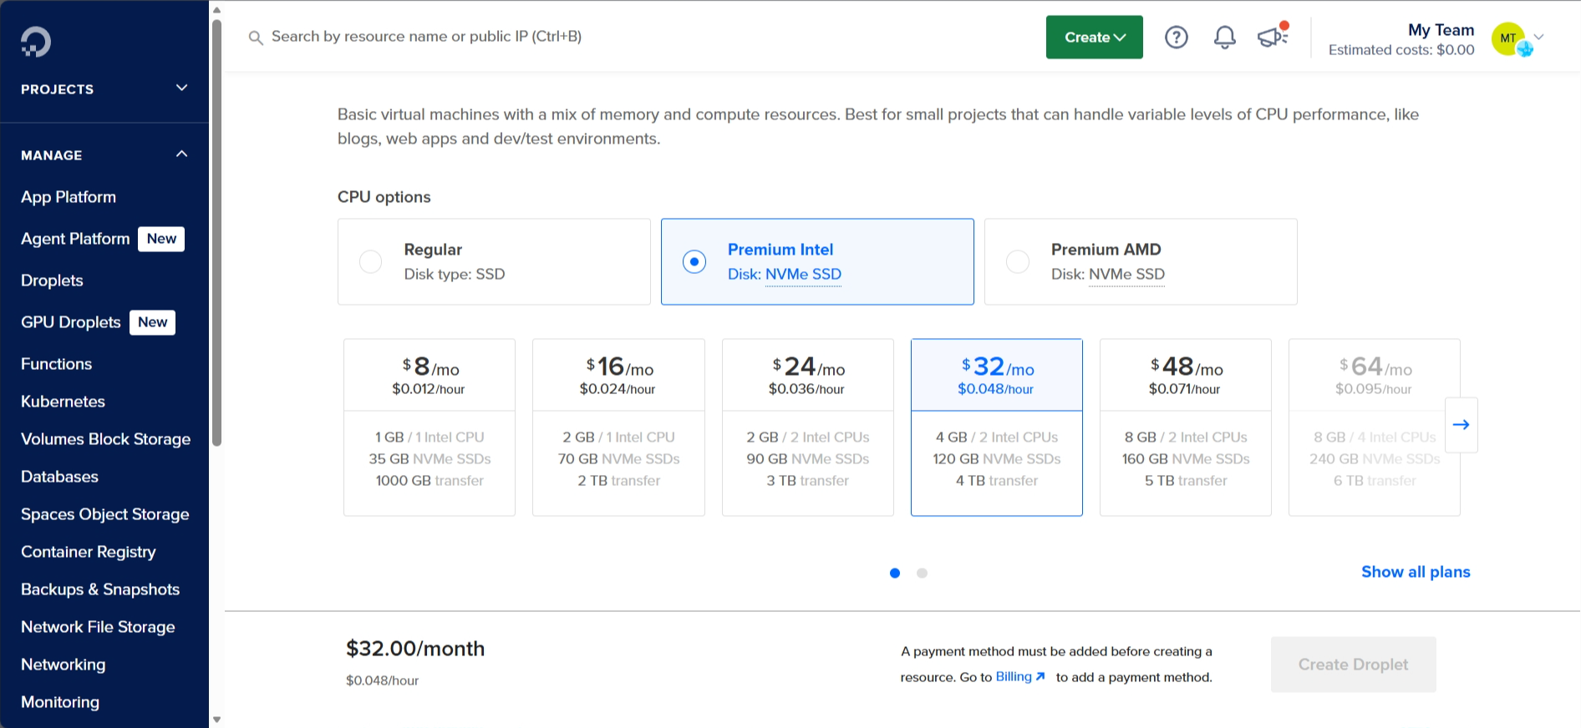Click the search magnifier icon
Image resolution: width=1581 pixels, height=728 pixels.
coord(256,38)
